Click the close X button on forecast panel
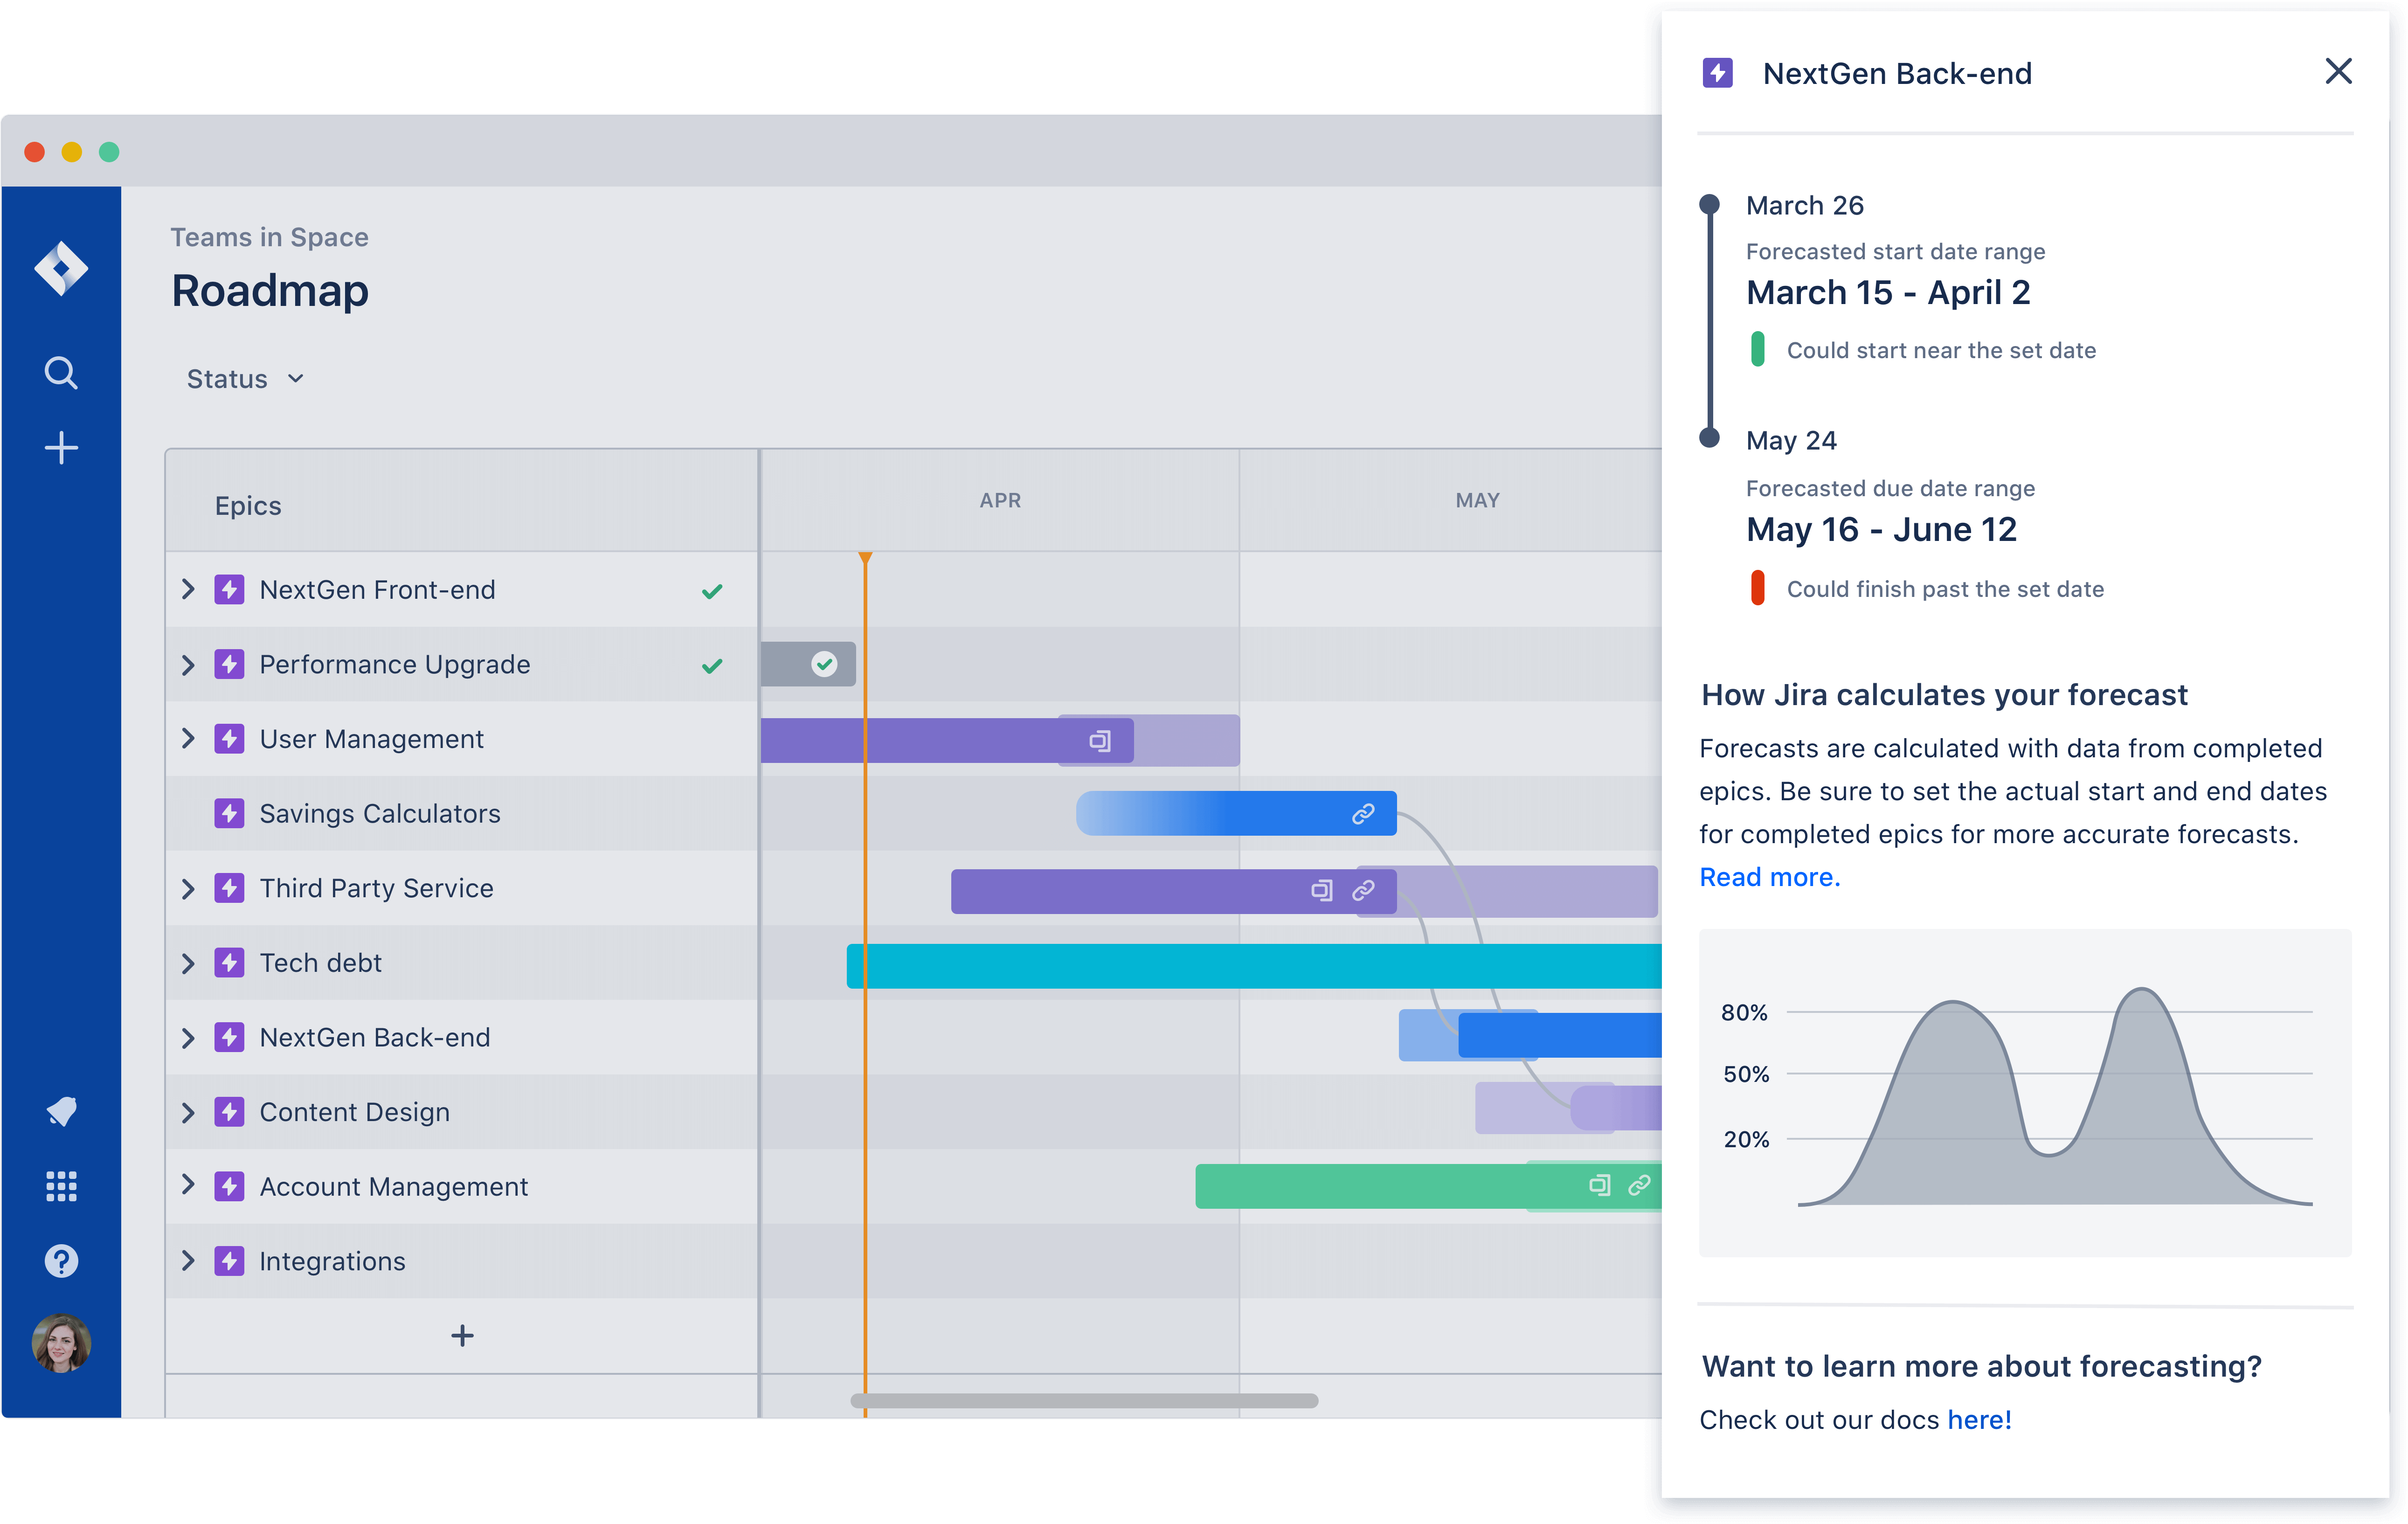Image resolution: width=2408 pixels, height=1524 pixels. [2339, 72]
